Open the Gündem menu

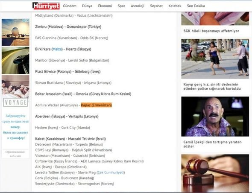click(70, 6)
